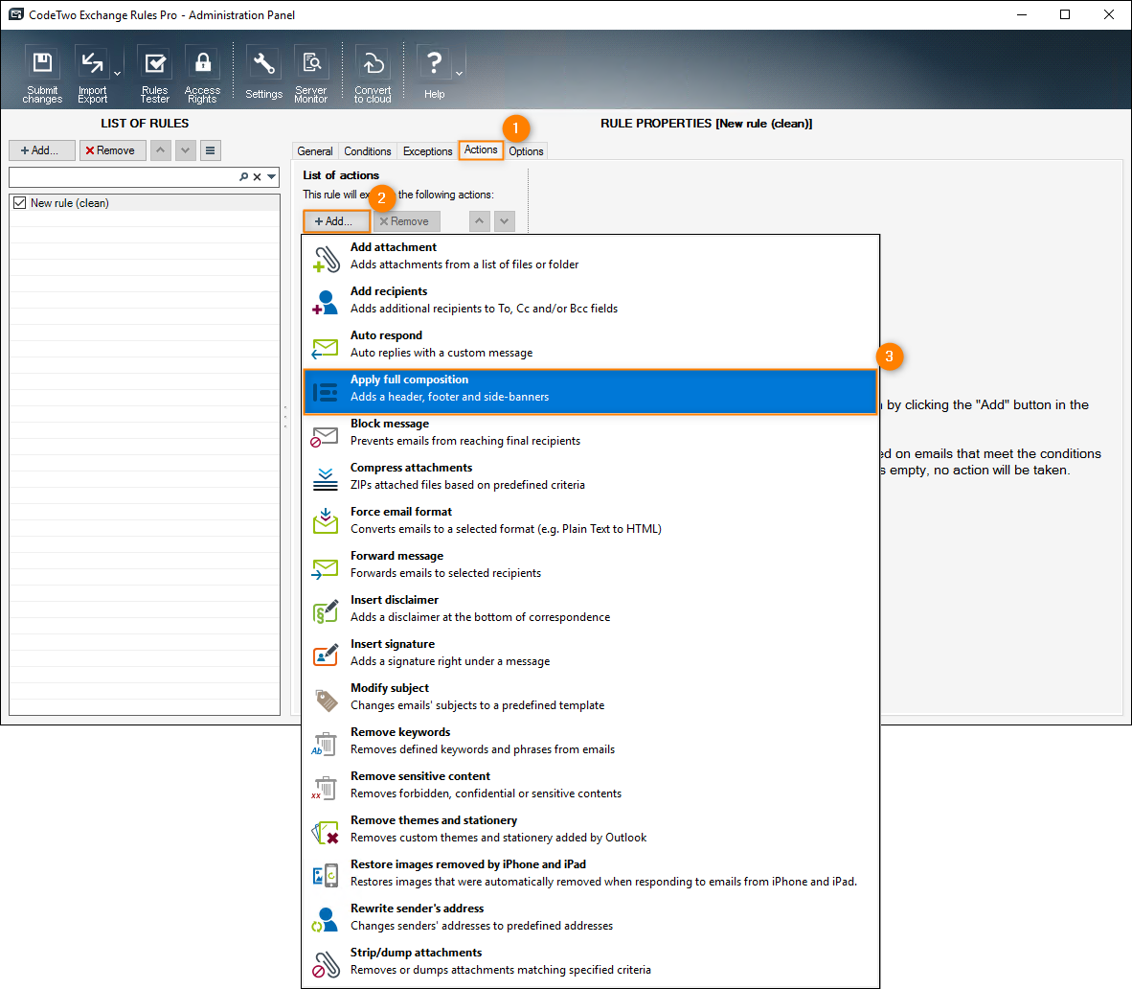Image resolution: width=1132 pixels, height=989 pixels.
Task: Open rules list menu (hamburger) button
Action: click(x=210, y=150)
